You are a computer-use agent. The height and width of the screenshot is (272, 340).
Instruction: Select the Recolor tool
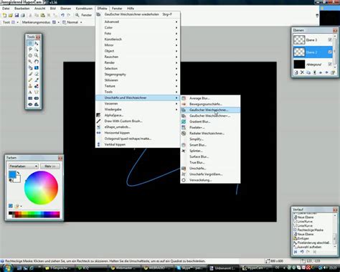pos(37,86)
